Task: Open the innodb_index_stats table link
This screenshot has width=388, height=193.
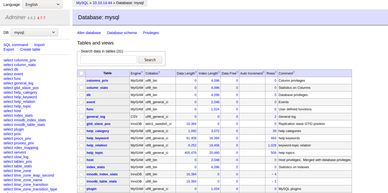Action: tap(102, 174)
